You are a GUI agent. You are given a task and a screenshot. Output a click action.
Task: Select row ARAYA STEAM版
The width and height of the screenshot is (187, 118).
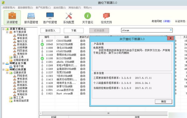coord(65,62)
